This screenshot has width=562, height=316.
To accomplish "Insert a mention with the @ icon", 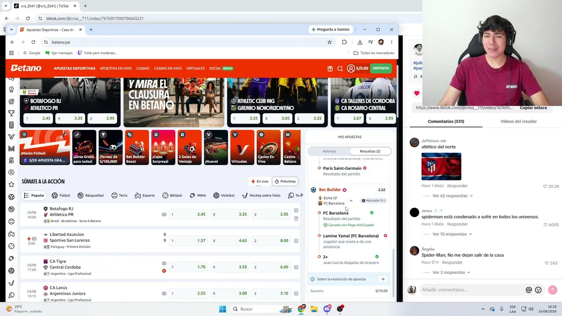I will click(529, 290).
